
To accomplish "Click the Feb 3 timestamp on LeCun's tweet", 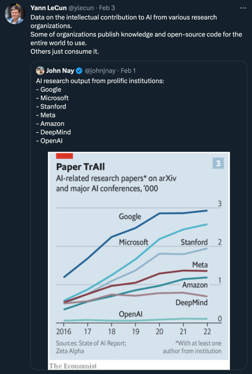I will tap(107, 8).
